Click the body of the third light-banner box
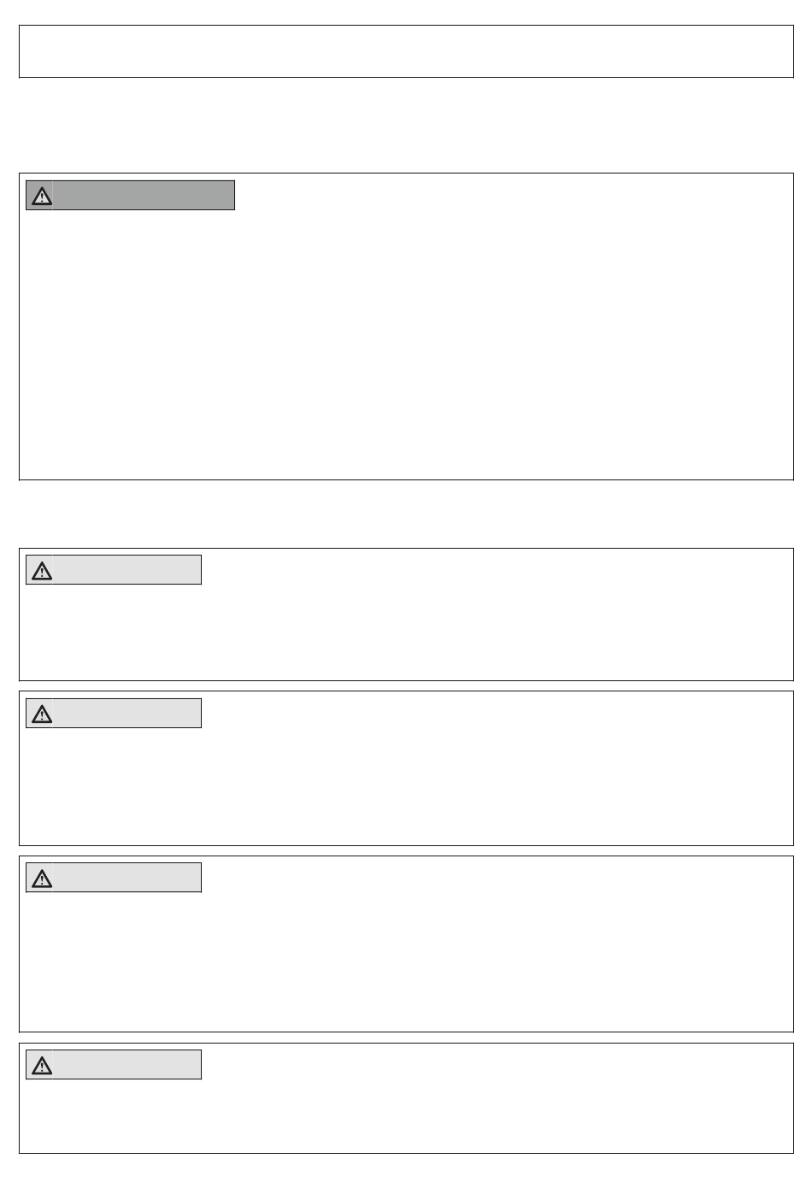 pos(406,961)
